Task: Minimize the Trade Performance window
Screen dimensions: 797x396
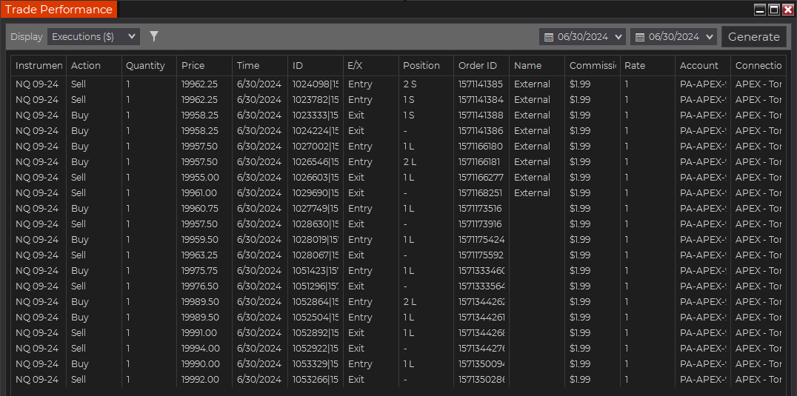Action: tap(760, 10)
